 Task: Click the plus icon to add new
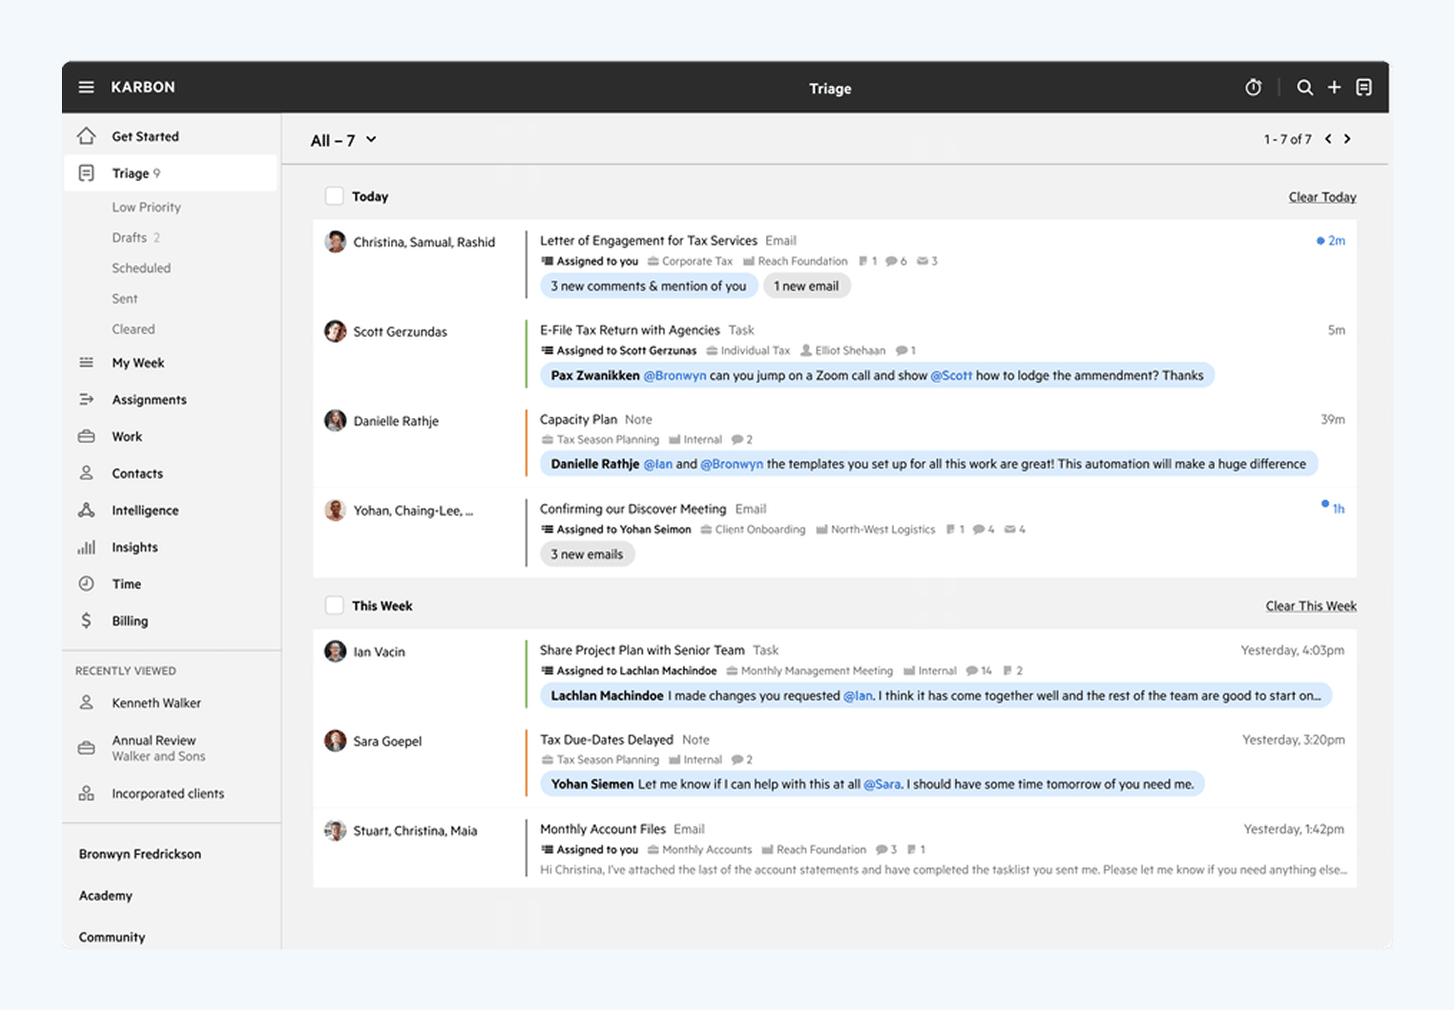pyautogui.click(x=1333, y=87)
